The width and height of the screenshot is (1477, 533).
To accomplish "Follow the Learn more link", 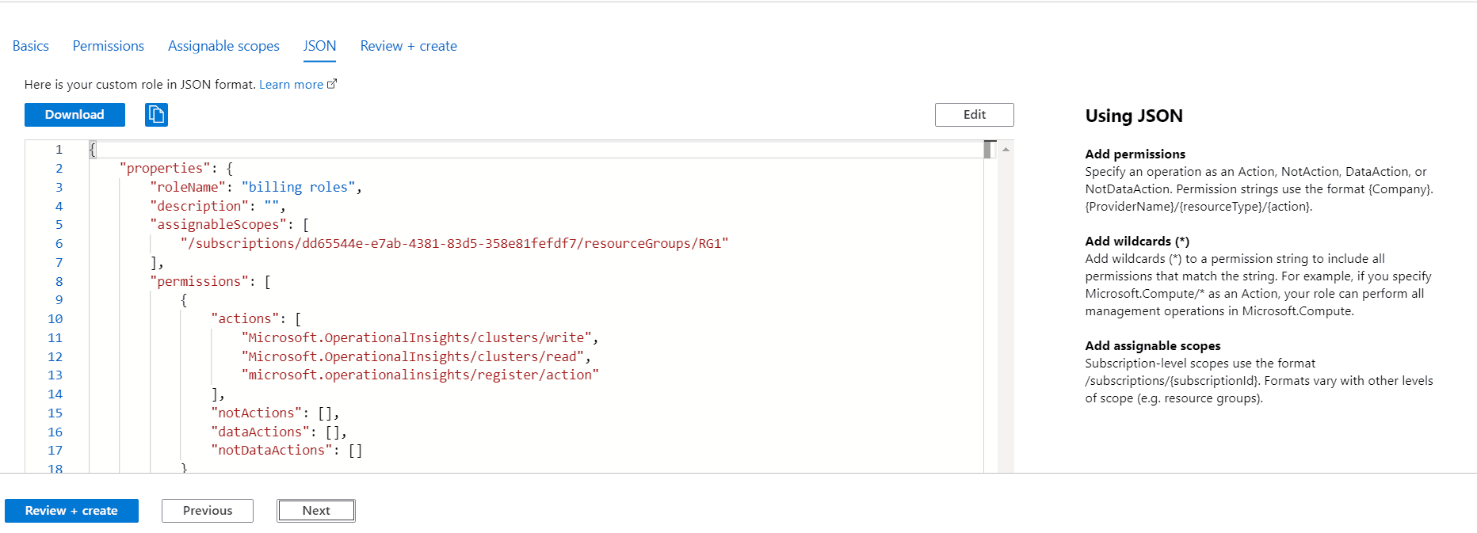I will click(x=291, y=85).
